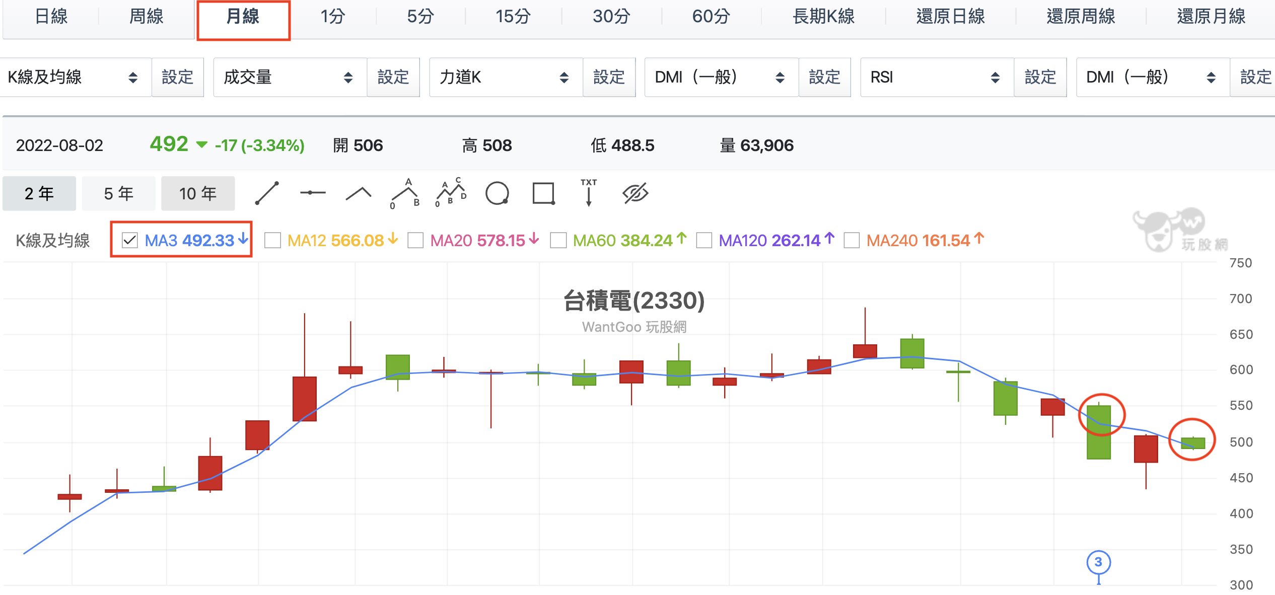Choose the angle line drawing tool
Screen dimensions: 1275x595
(359, 193)
